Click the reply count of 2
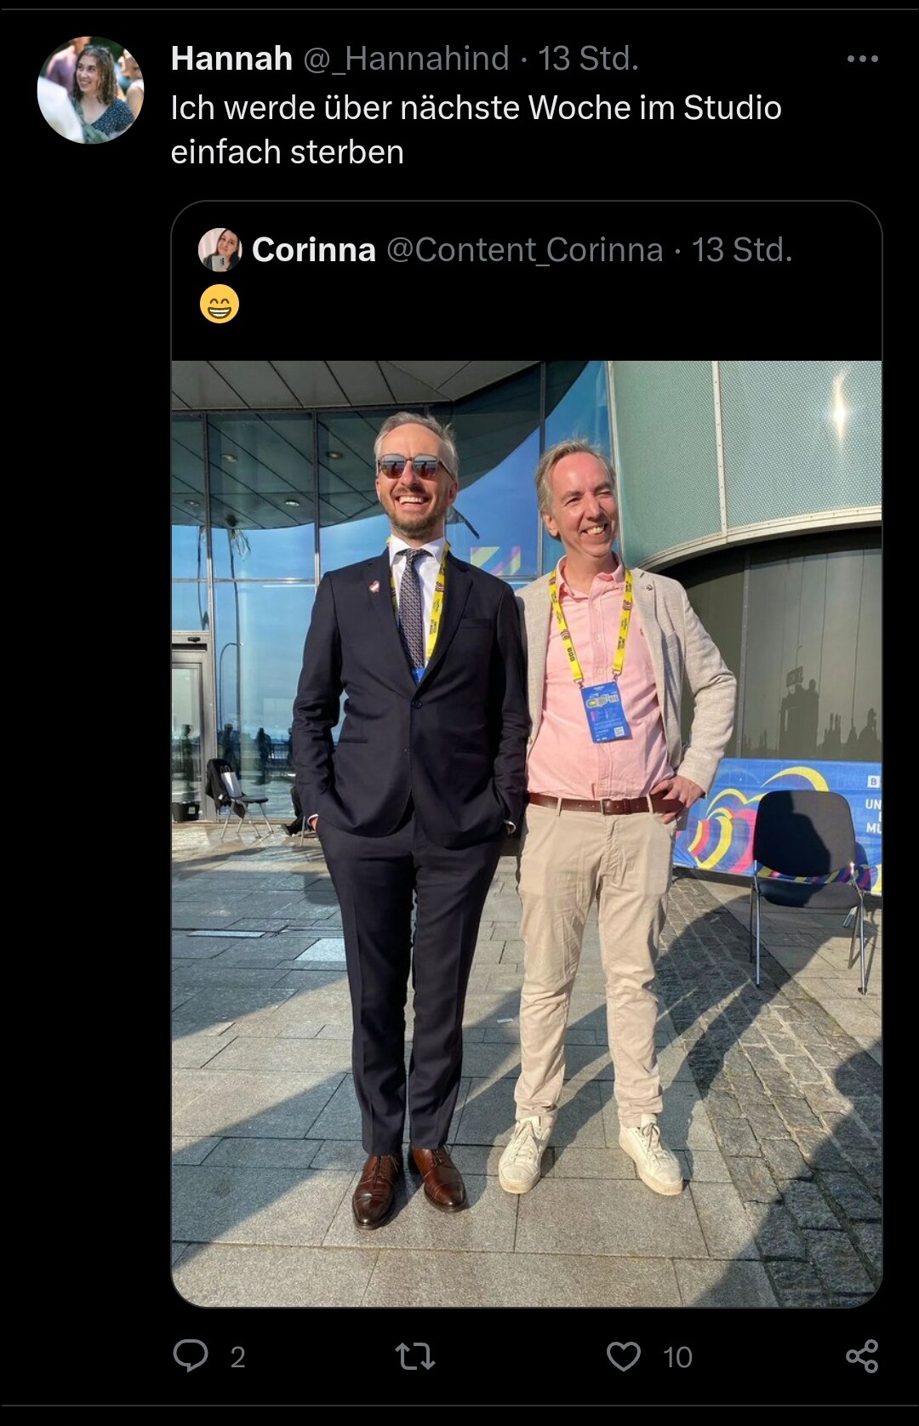 point(238,1357)
